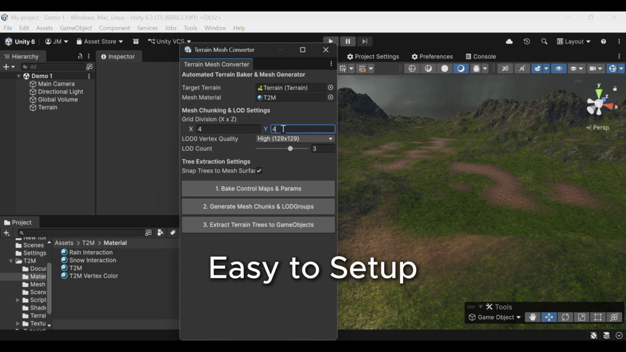Open the GameObject menu
Screen dimensions: 626x352
(x=76, y=28)
